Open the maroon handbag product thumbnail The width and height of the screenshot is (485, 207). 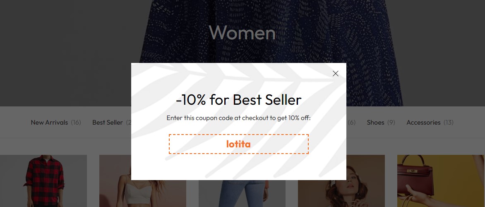click(440, 181)
